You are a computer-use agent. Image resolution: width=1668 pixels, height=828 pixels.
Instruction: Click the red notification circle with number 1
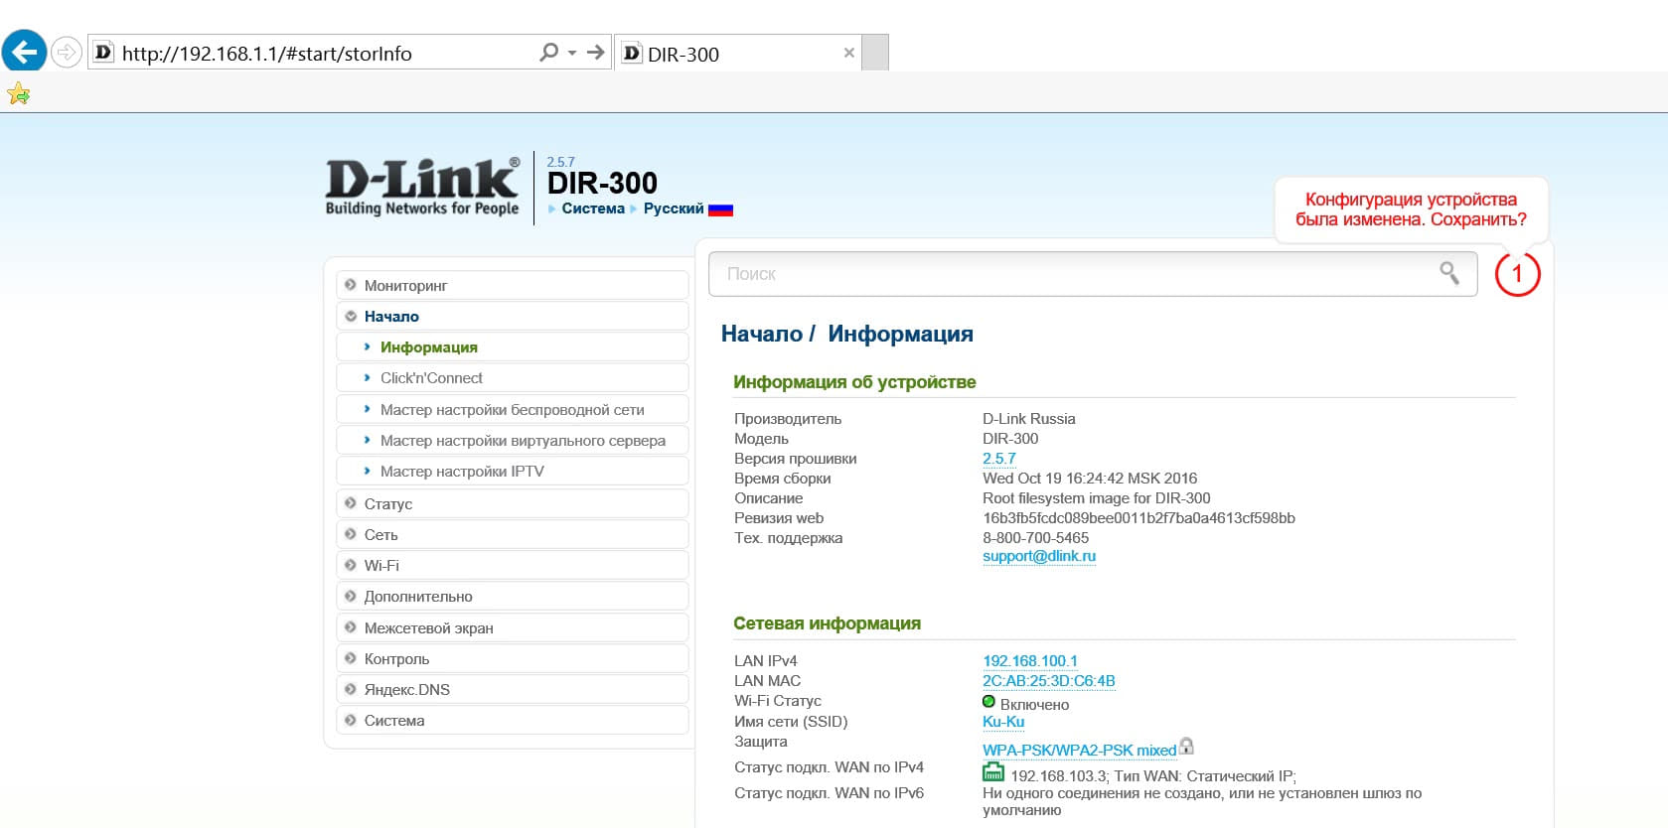[1516, 274]
